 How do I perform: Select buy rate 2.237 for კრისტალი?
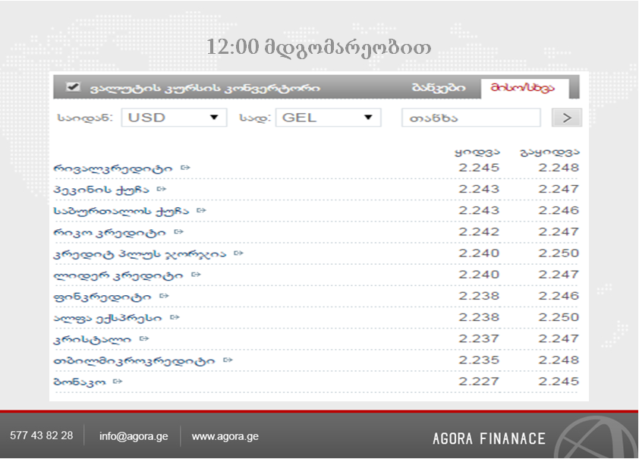pyautogui.click(x=479, y=338)
